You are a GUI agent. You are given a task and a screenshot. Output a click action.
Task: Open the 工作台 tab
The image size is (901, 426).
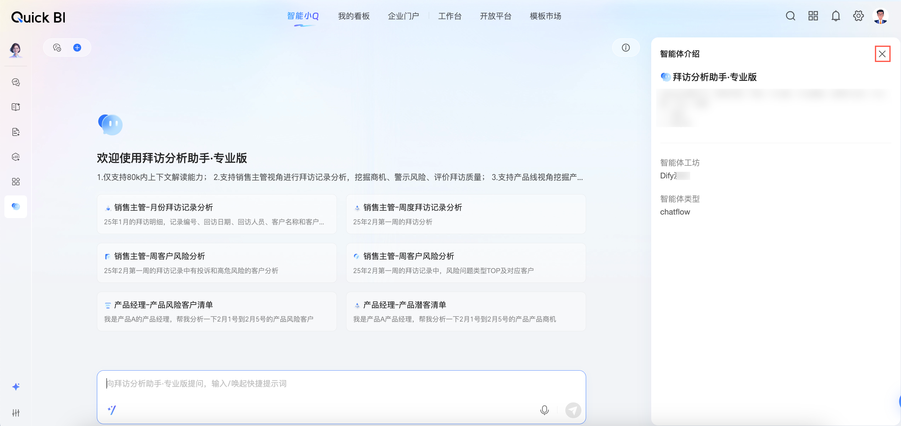(450, 16)
